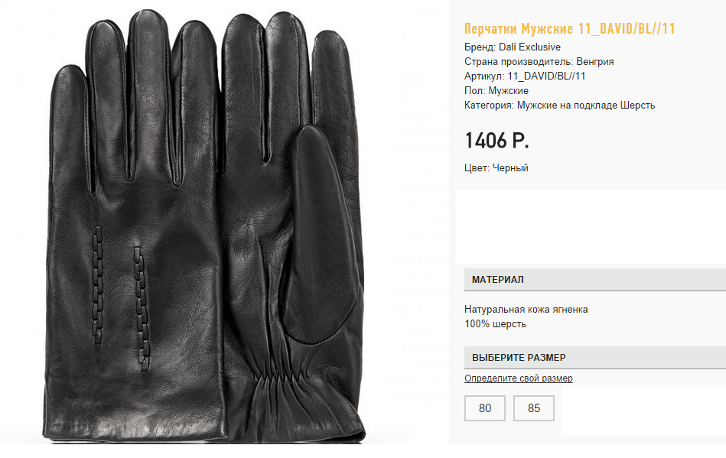Screen dimensions: 726x458
Task: Click the Пол: Мужские line
Action: (x=496, y=91)
